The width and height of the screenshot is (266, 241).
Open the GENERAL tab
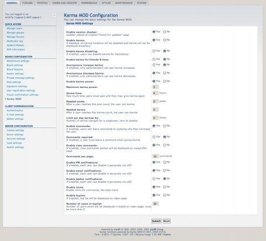click(x=12, y=3)
